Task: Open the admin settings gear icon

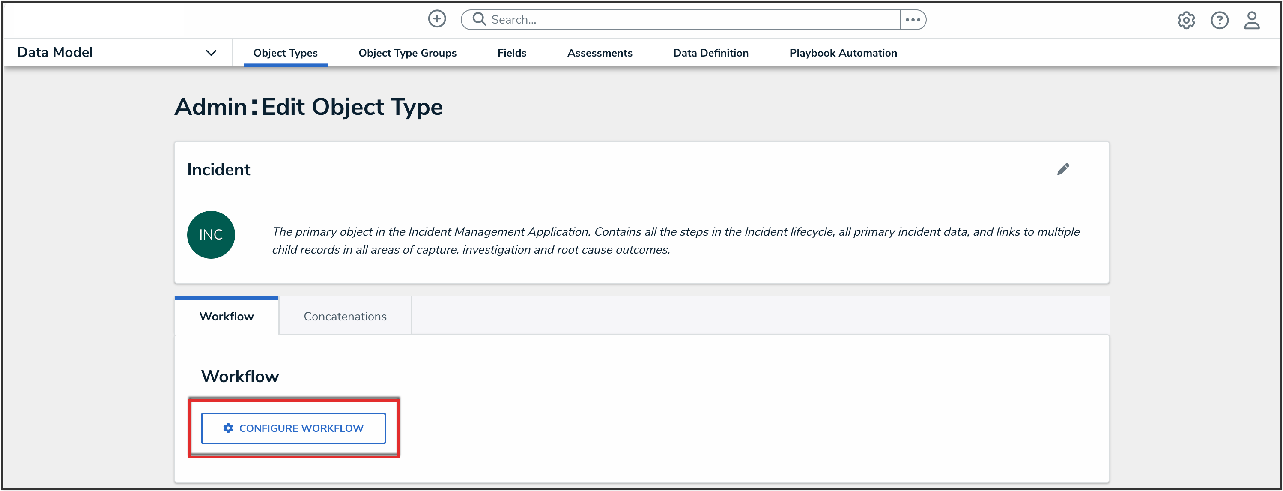Action: [1186, 21]
